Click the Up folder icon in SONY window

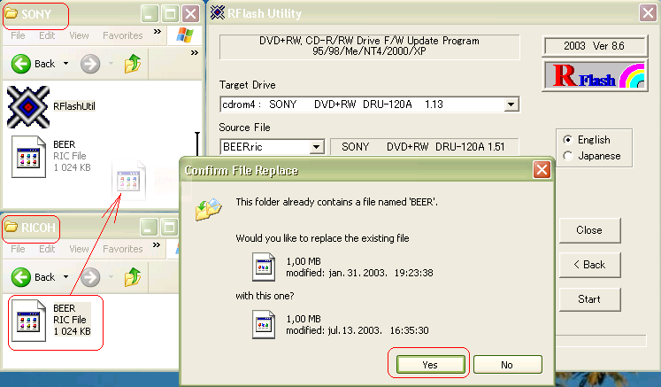133,64
